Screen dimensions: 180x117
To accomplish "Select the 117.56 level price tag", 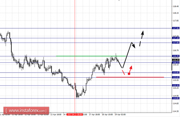I will (176, 28).
